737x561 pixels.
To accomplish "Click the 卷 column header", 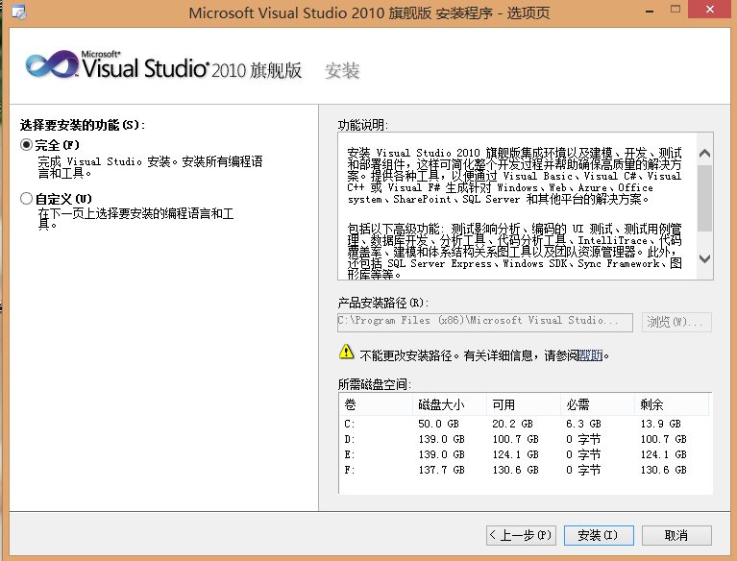I will [x=376, y=404].
